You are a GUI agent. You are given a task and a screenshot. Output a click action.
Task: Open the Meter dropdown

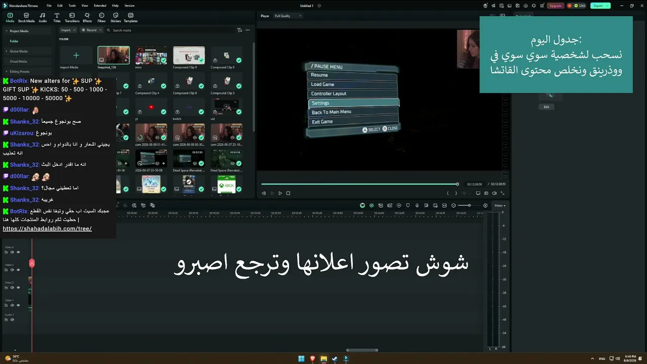500,205
